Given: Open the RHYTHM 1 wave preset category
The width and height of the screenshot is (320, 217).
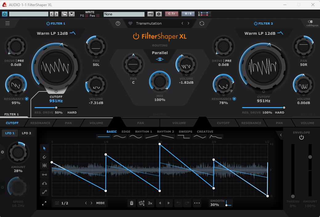Looking at the screenshot, I should 144,132.
